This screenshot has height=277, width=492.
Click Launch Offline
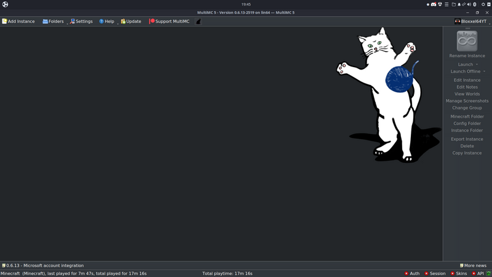[x=466, y=71]
